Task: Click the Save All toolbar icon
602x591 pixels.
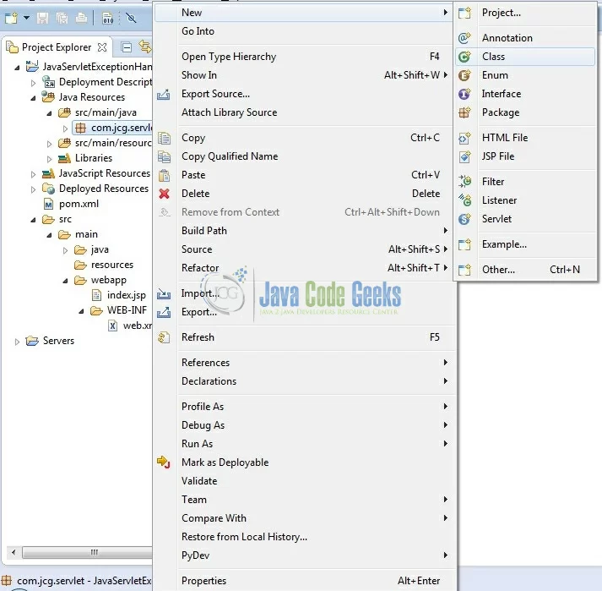Action: click(62, 18)
